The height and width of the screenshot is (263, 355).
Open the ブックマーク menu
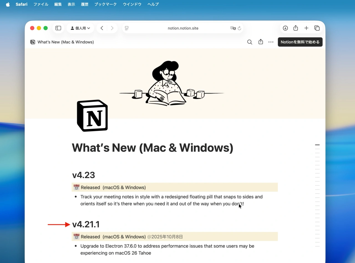[105, 4]
